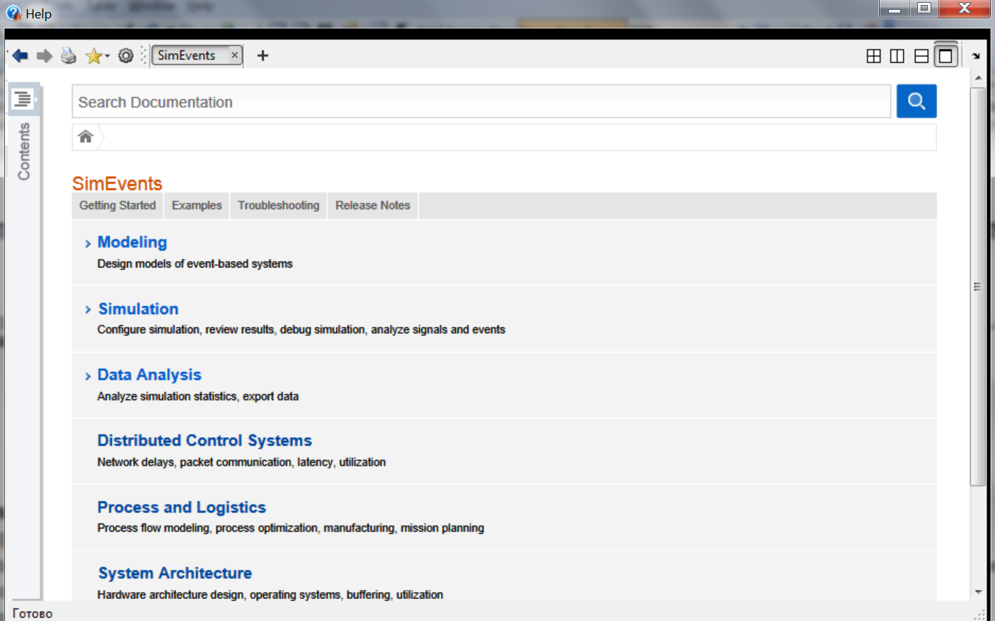The width and height of the screenshot is (995, 621).
Task: Go forward with the gray forward arrow
Action: tap(45, 56)
